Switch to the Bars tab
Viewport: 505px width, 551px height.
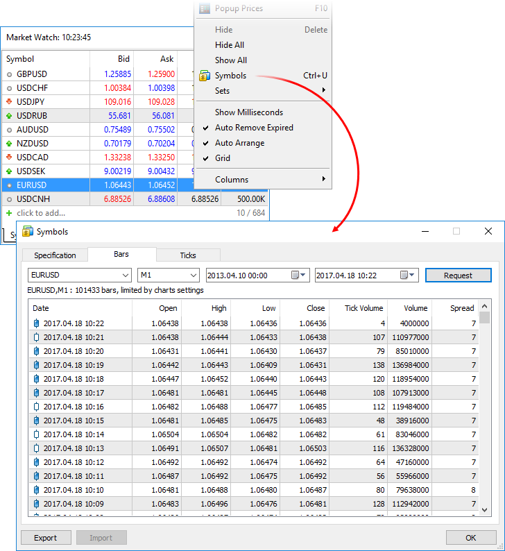(121, 254)
